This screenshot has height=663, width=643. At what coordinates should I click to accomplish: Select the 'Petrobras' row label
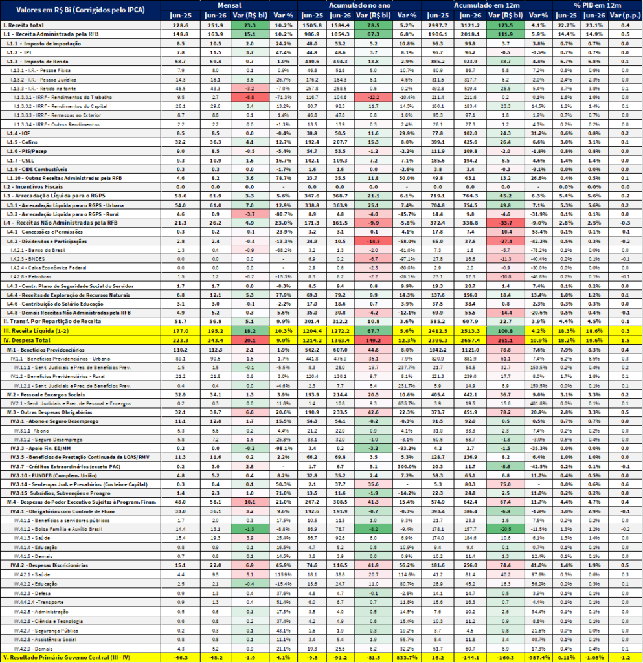pos(31,276)
